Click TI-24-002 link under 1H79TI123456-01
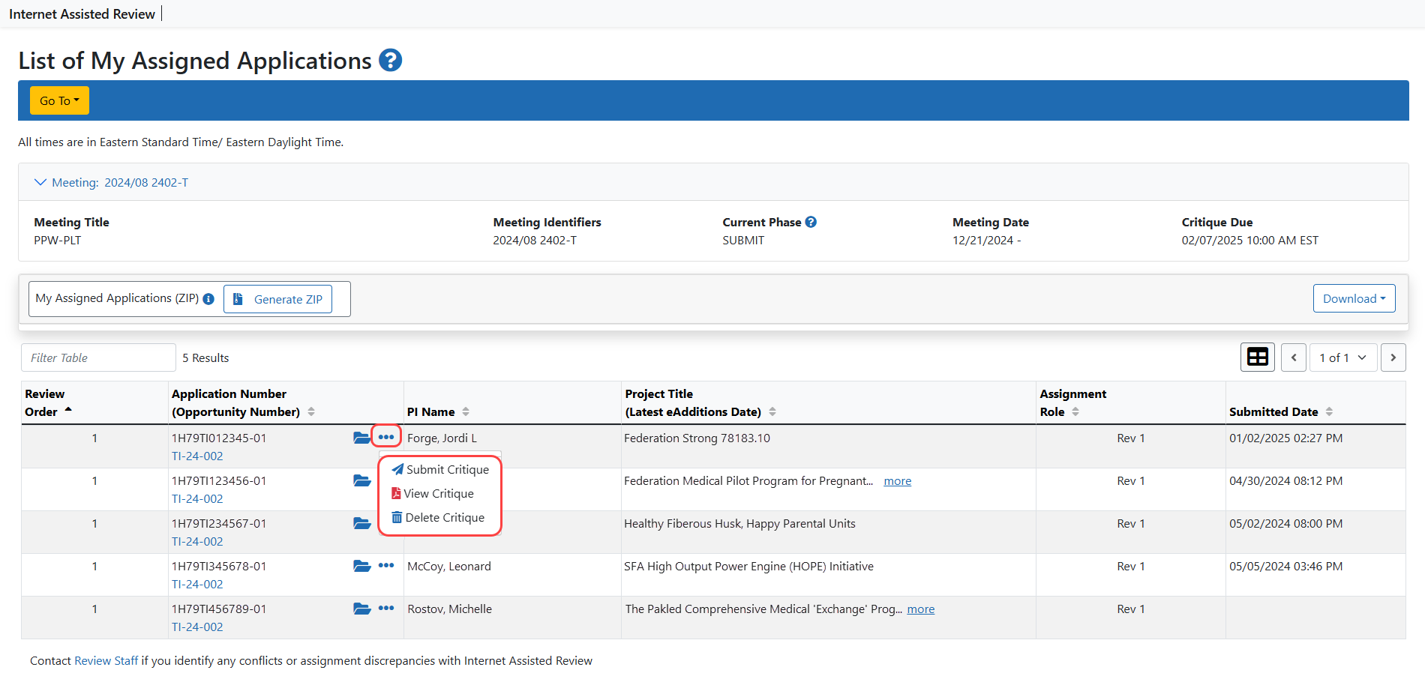Image resolution: width=1425 pixels, height=688 pixels. click(197, 498)
